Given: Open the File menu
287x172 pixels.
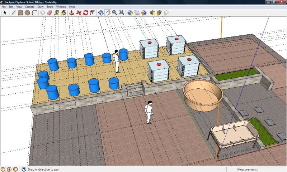Looking at the screenshot, I should tap(4, 6).
